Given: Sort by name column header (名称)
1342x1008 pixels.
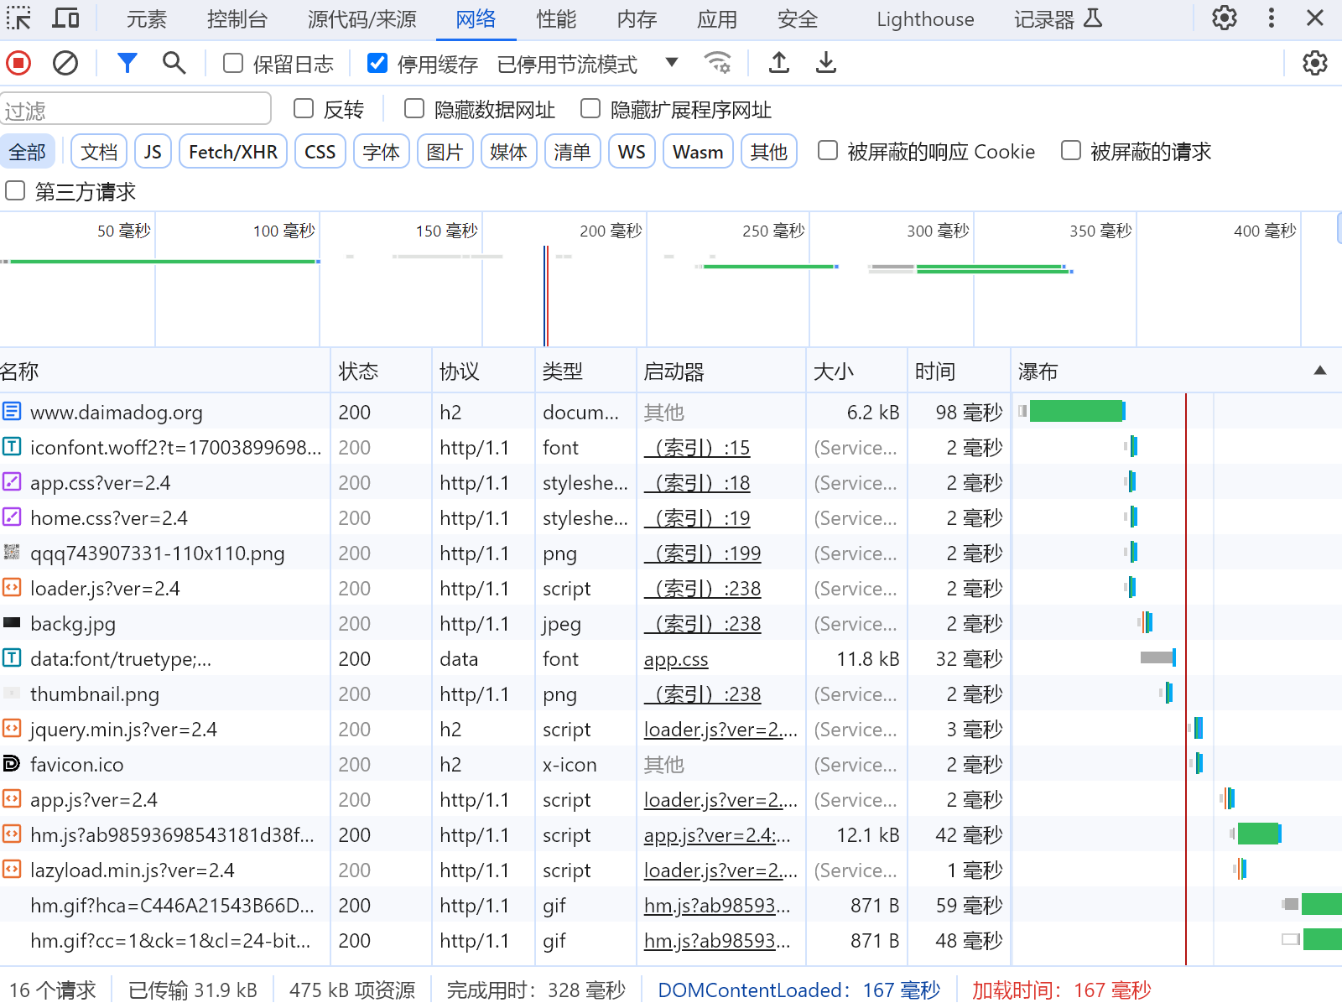Looking at the screenshot, I should tap(164, 372).
